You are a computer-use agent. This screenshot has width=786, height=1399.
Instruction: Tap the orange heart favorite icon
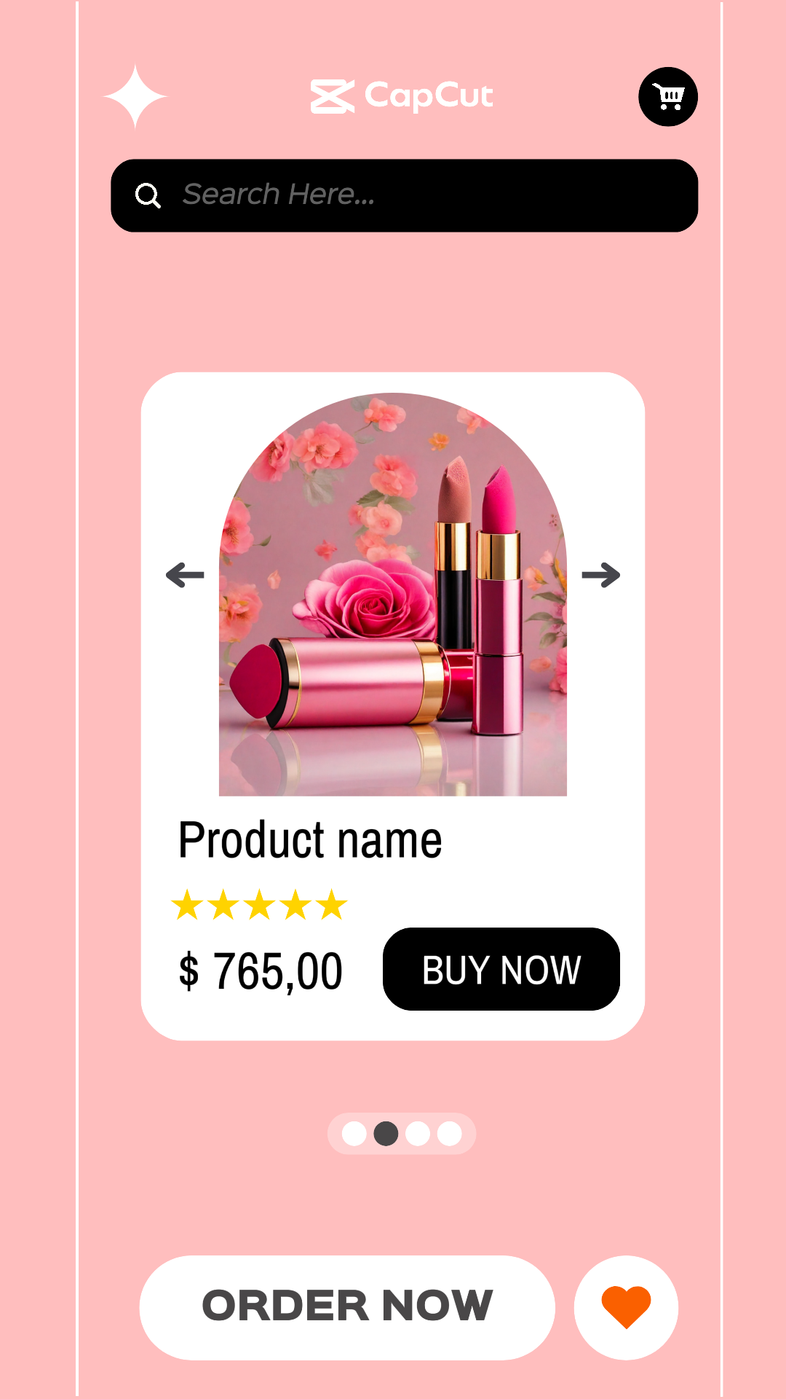point(626,1307)
